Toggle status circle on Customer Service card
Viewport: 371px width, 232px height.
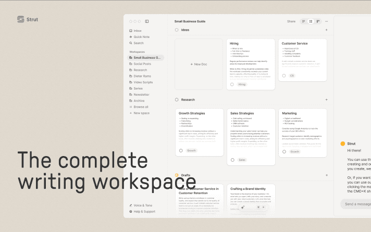click(284, 75)
